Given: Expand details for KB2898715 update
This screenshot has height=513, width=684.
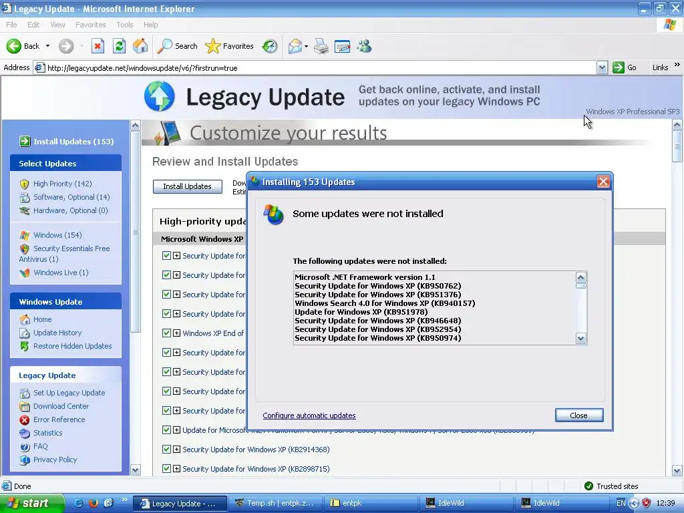Looking at the screenshot, I should pyautogui.click(x=176, y=468).
